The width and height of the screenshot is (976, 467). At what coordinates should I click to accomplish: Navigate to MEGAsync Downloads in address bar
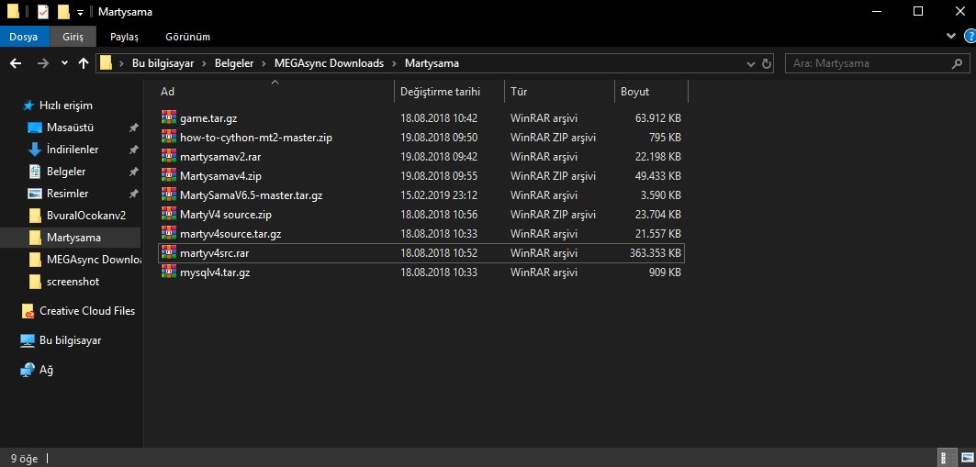pos(329,63)
